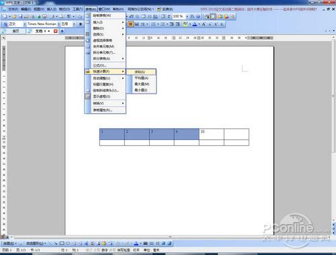The image size is (336, 255).
Task: Click the Open folder icon in toolbar
Action: (15, 16)
